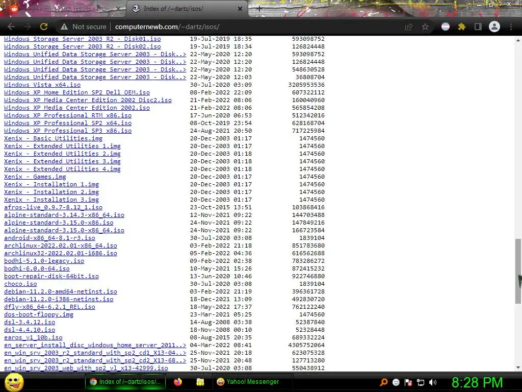This screenshot has width=522, height=392.
Task: Open the share page icon in address bar
Action: (x=409, y=27)
